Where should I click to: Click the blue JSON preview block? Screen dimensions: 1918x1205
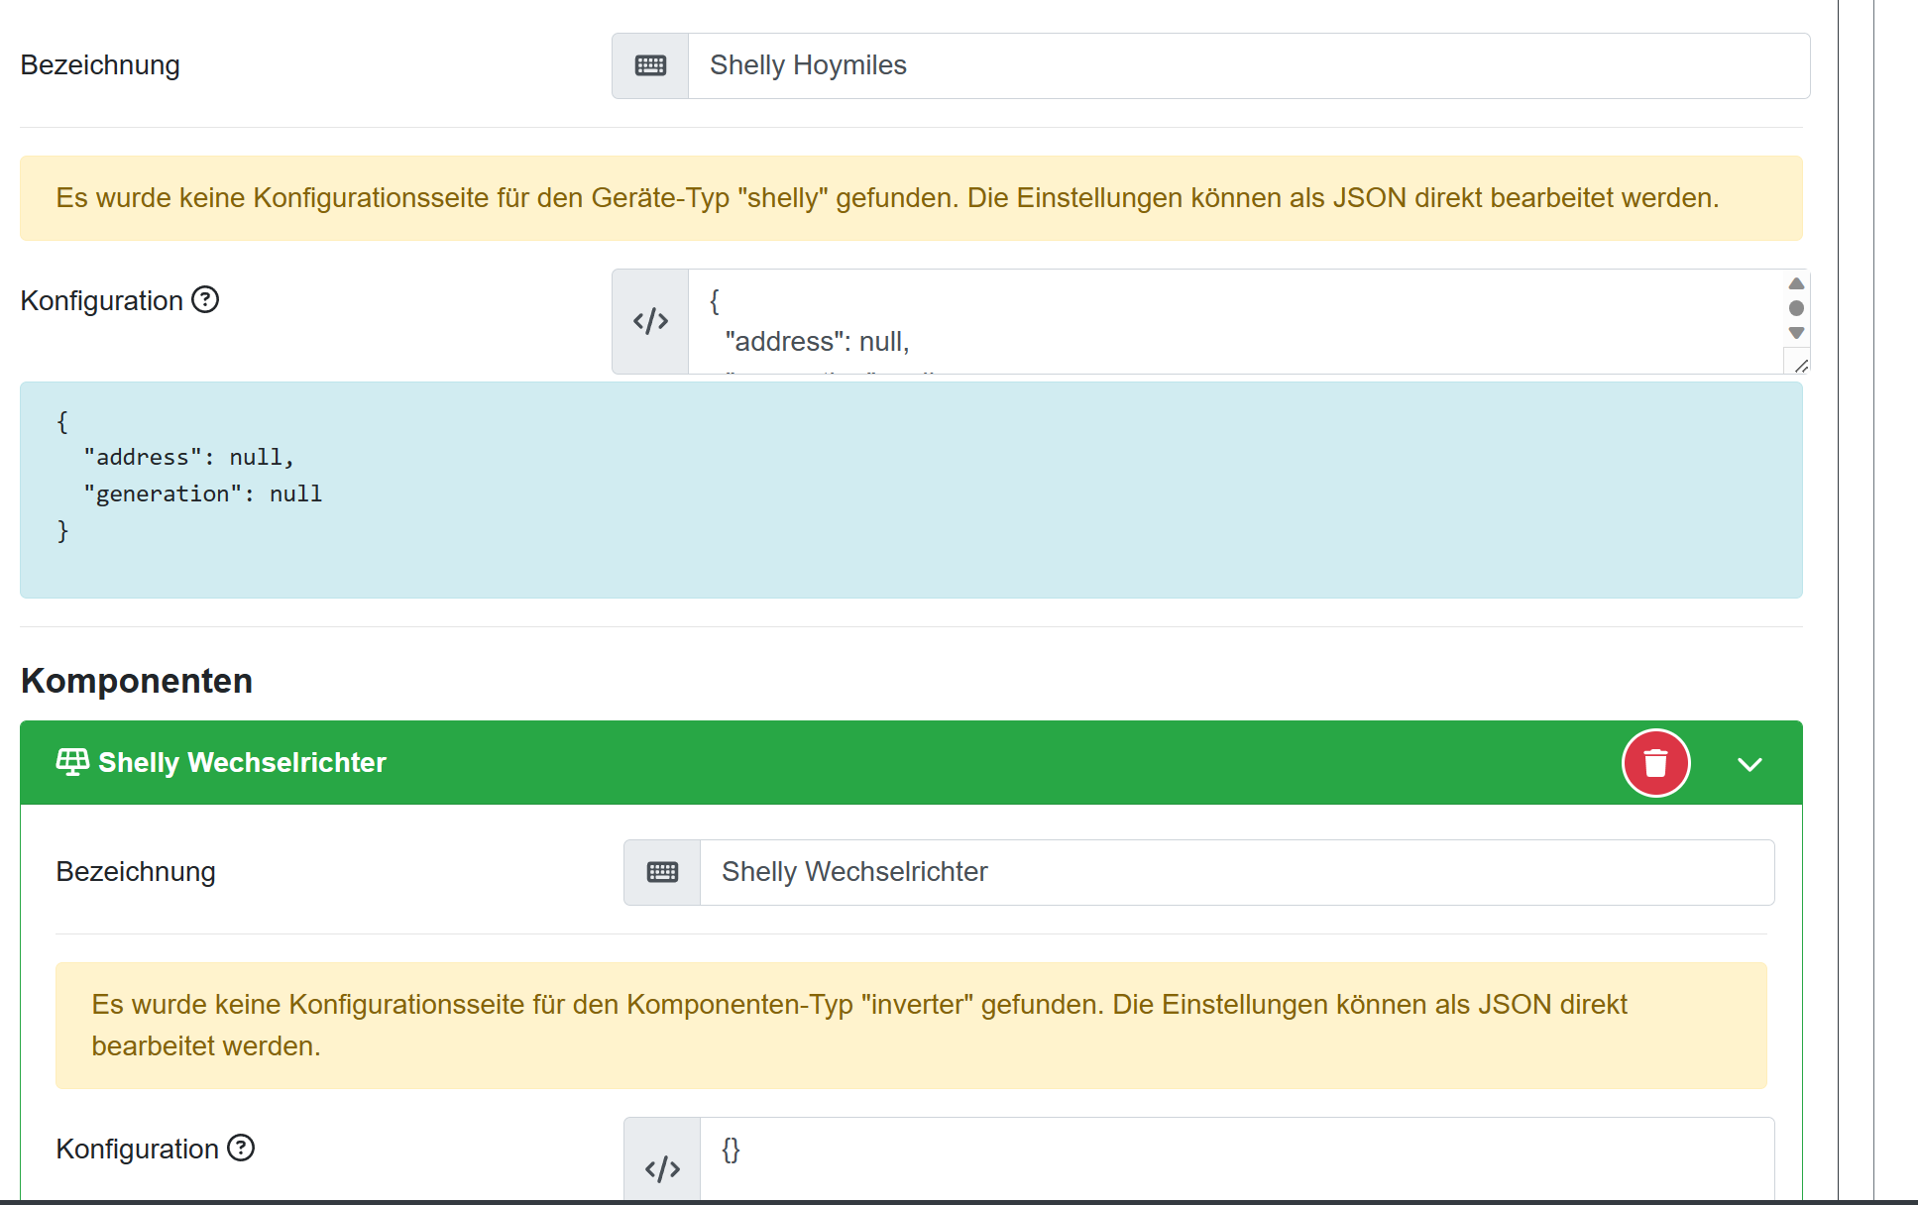click(910, 490)
